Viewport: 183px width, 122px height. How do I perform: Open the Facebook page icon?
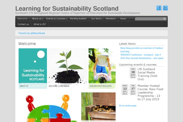[159, 8]
